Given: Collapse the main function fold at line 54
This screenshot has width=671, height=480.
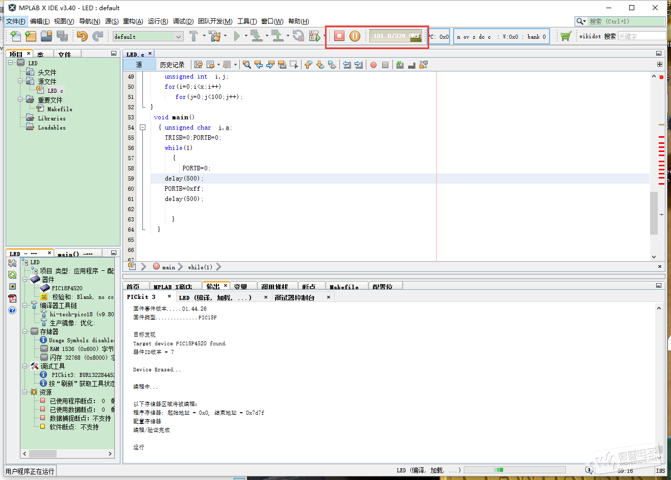Looking at the screenshot, I should [143, 128].
